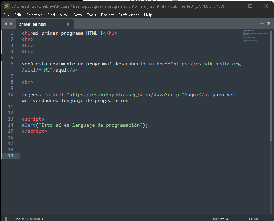
Task: Click "Esto sí es lenguaje de programación" string
Action: [x=91, y=125]
